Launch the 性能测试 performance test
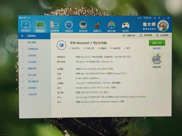182x136 pixels. [69, 27]
